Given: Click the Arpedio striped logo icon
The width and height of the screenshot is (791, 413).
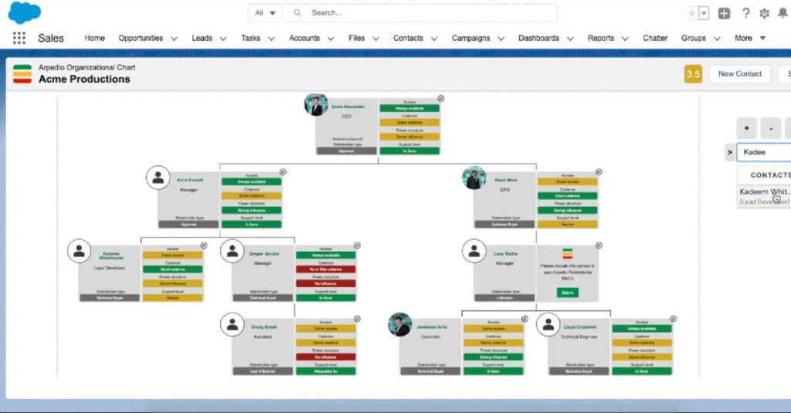Looking at the screenshot, I should [x=22, y=73].
